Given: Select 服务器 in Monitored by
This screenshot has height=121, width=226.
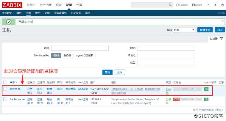Looking at the screenshot, I should click(68, 55).
